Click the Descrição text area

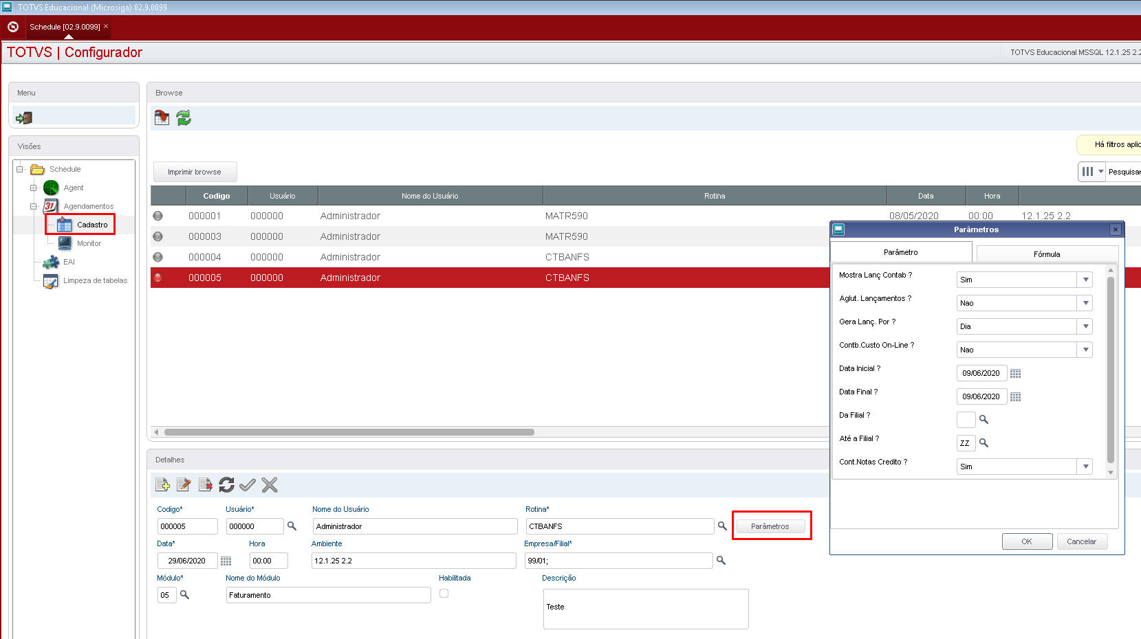pos(646,609)
